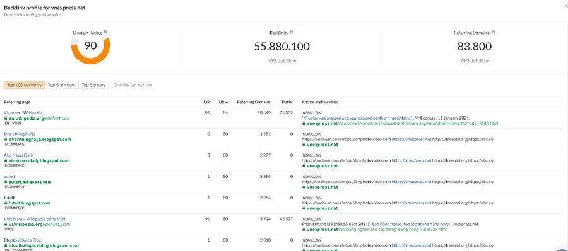Open Việt Nam – Wikipedia tiếng Việt link

point(35,219)
